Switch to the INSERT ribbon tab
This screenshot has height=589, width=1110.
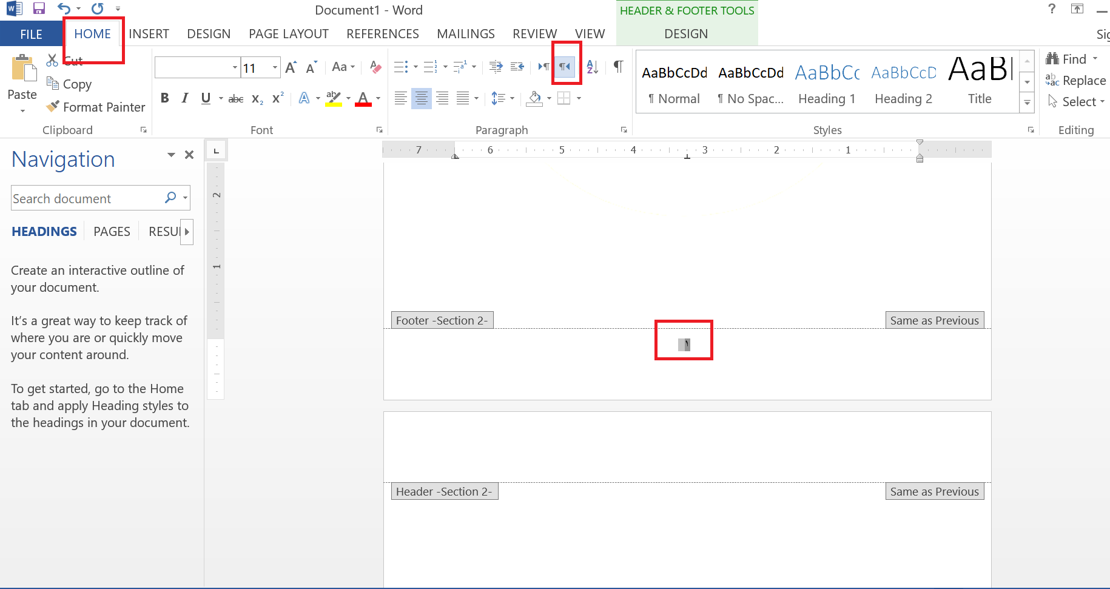[x=149, y=34]
